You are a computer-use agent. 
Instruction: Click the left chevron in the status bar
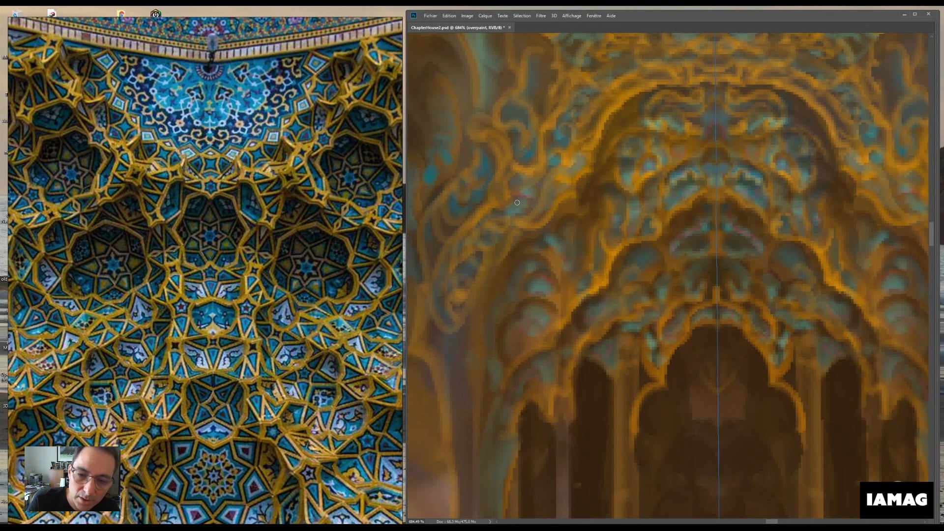(498, 522)
